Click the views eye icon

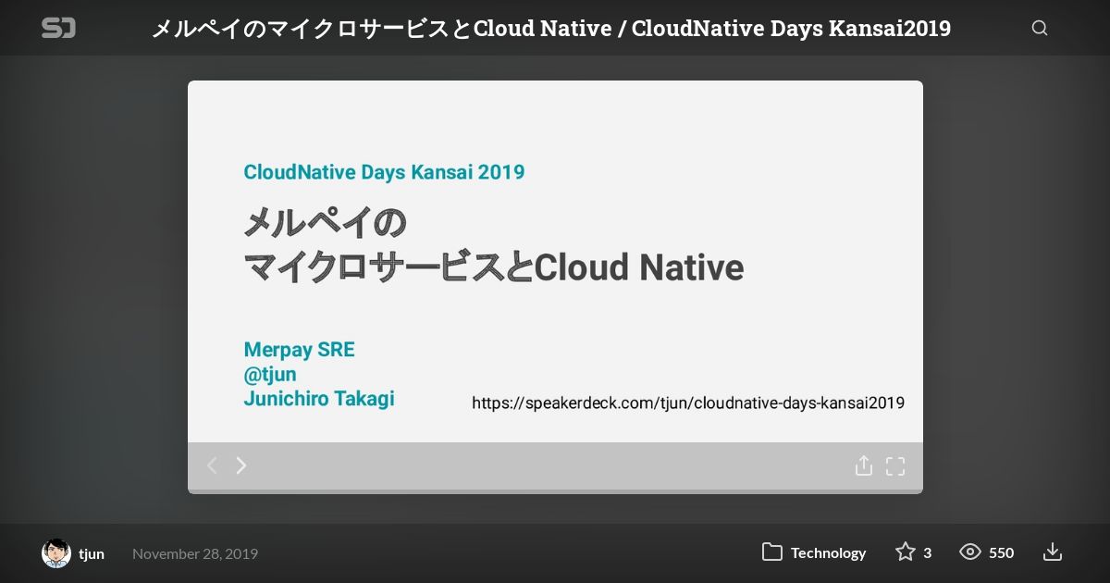pyautogui.click(x=970, y=552)
